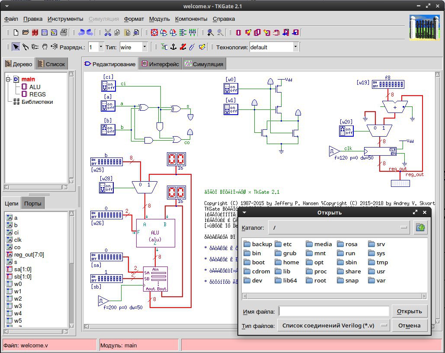Click the Отмена button
Viewport: 445px width, 353px height.
[409, 326]
